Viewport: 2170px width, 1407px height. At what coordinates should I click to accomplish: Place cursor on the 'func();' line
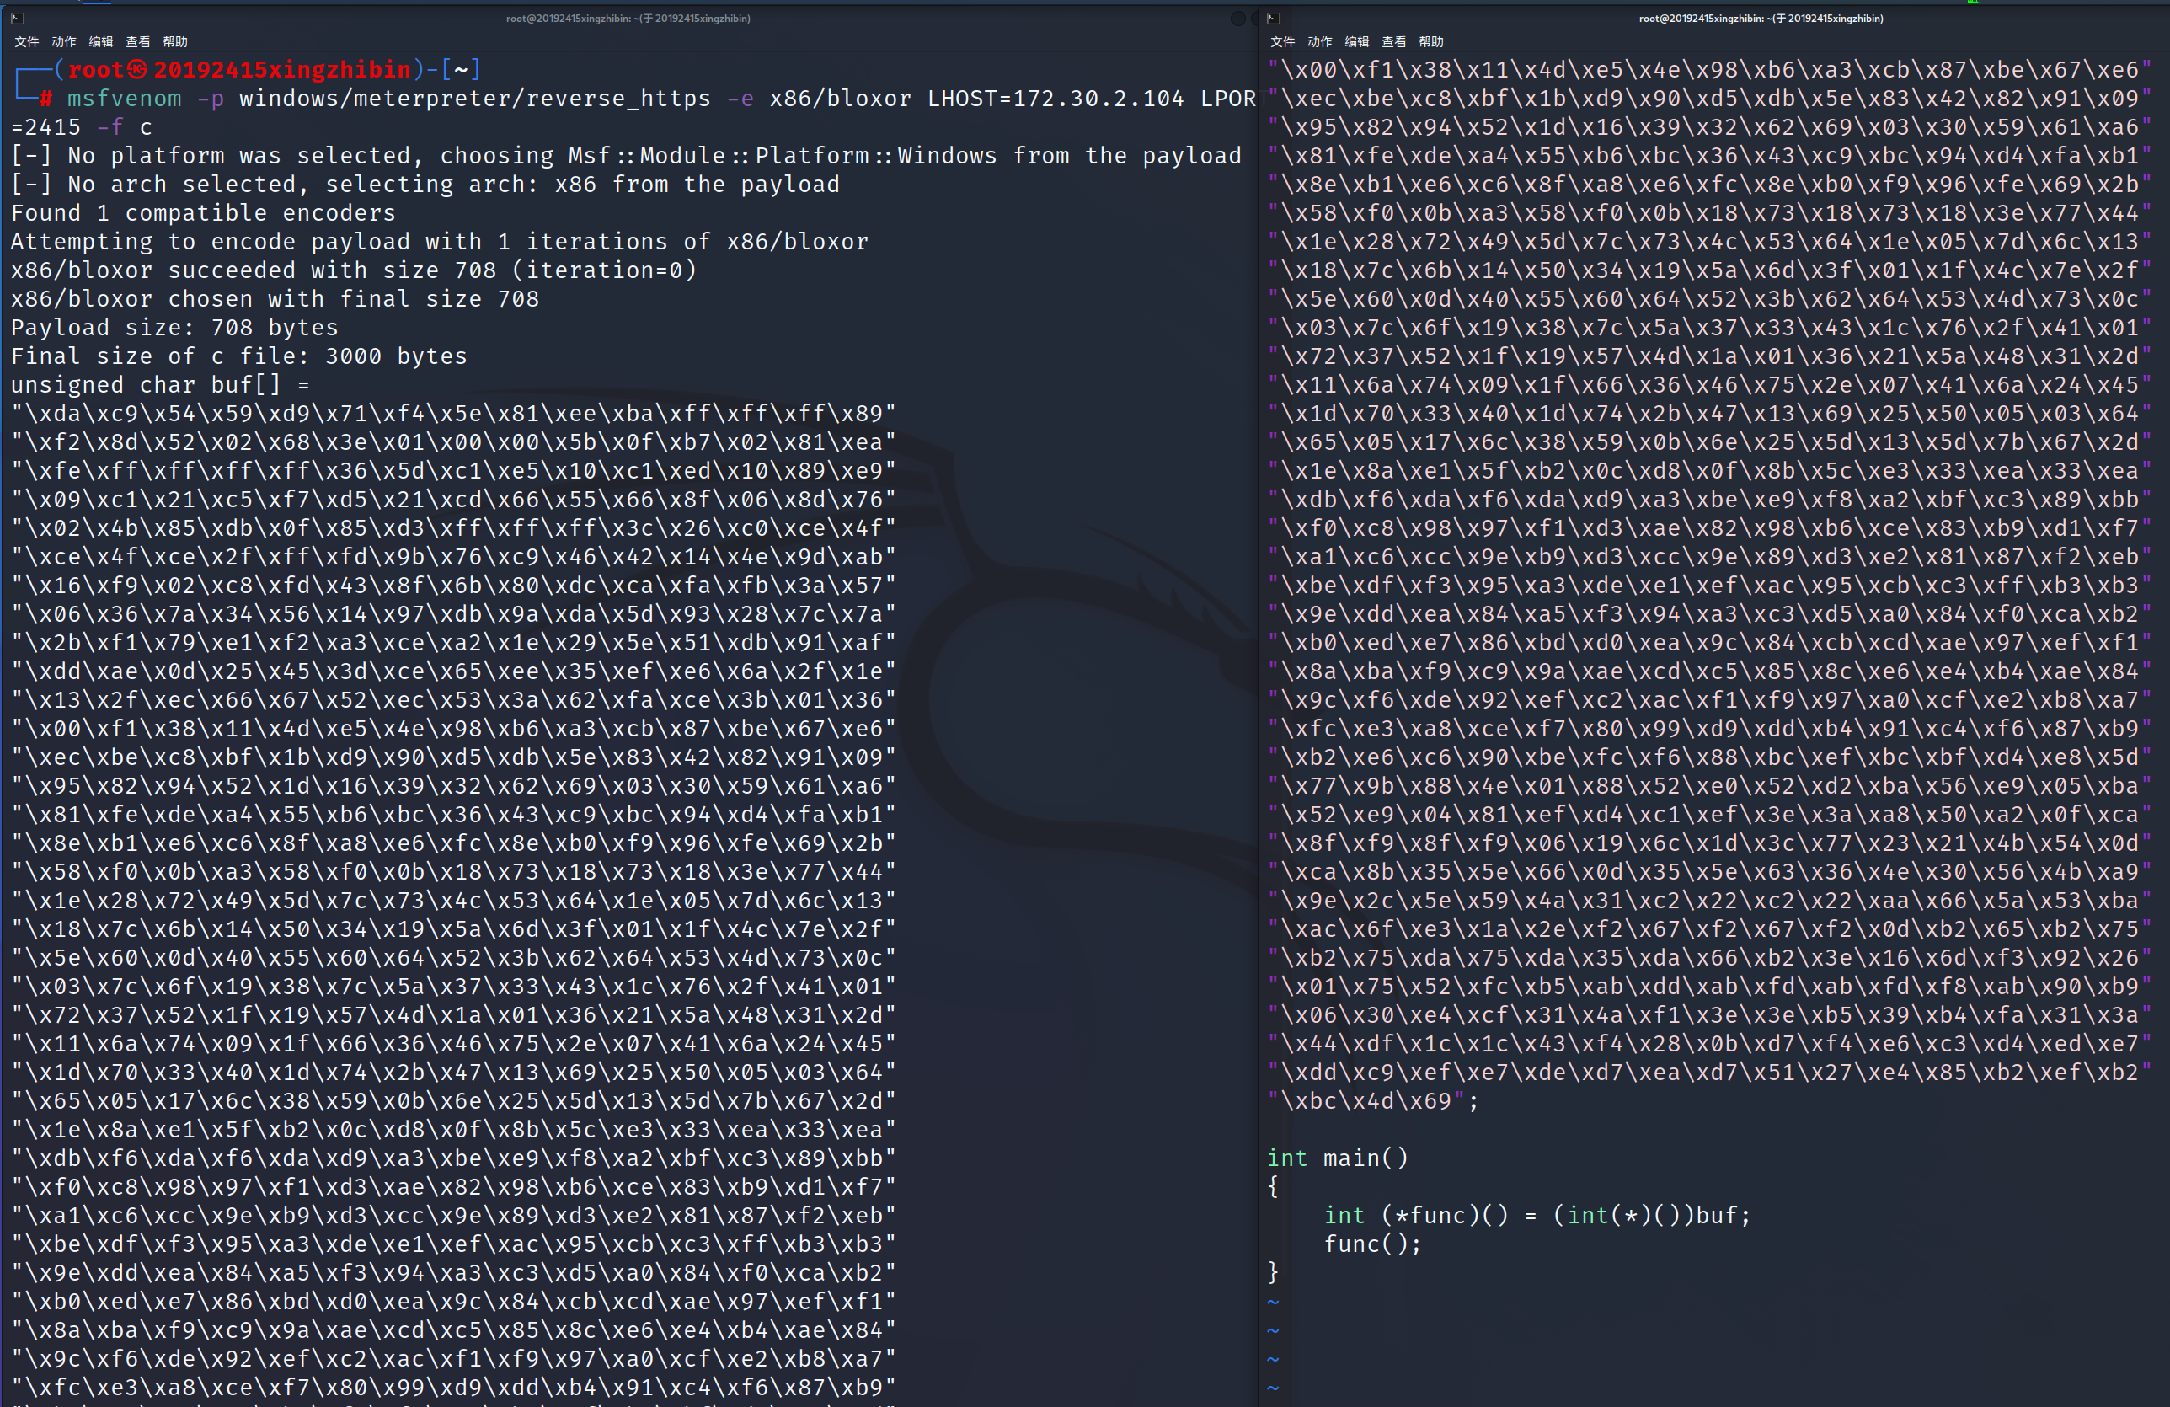(1372, 1244)
